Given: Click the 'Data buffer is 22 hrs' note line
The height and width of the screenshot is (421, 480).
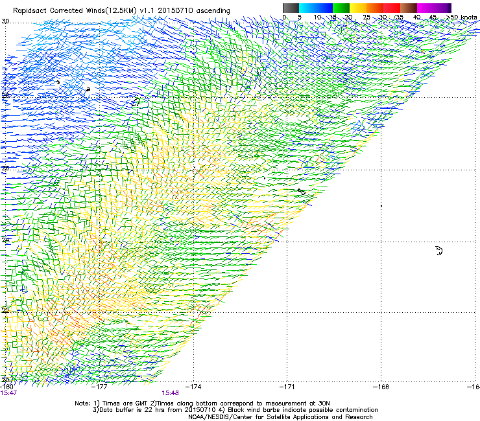Looking at the screenshot, I should [x=235, y=410].
